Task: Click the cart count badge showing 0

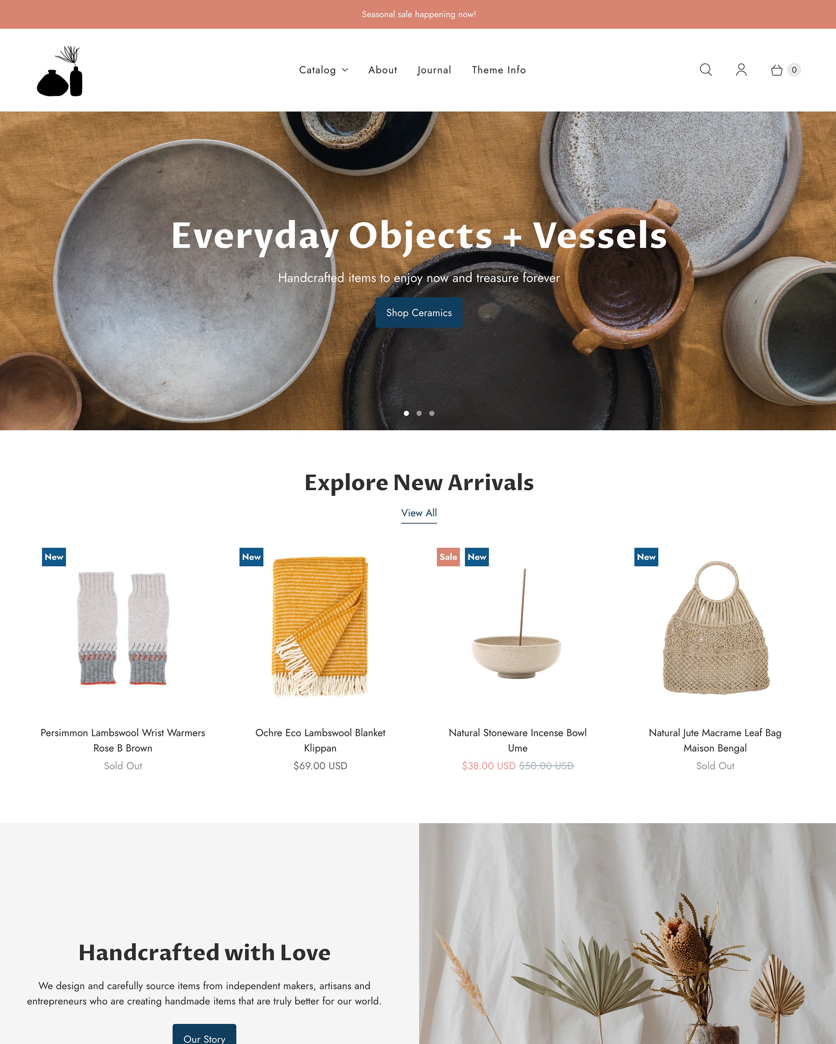Action: (794, 70)
